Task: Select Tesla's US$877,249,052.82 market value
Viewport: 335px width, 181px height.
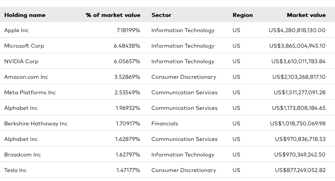Action: 300,170
